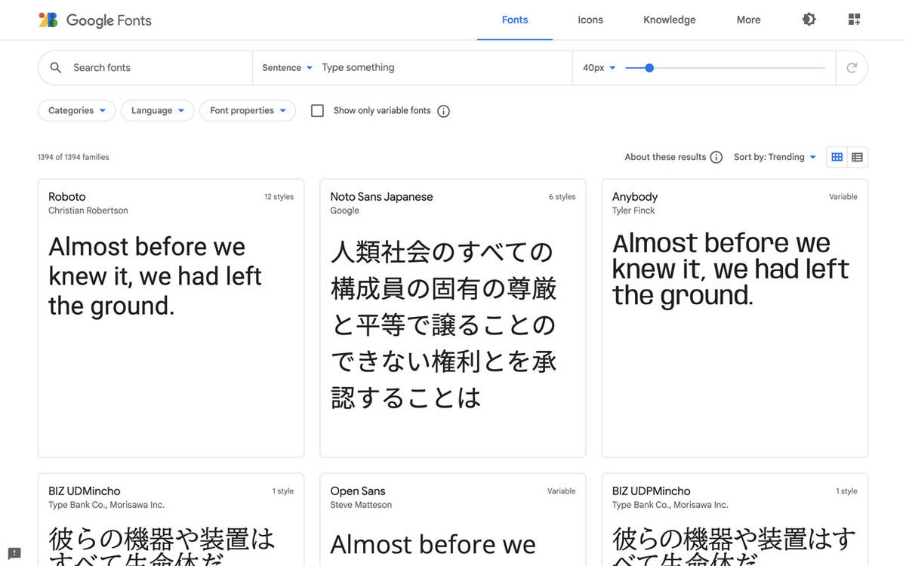Click the Christian Robertson author text
906x566 pixels.
88,211
